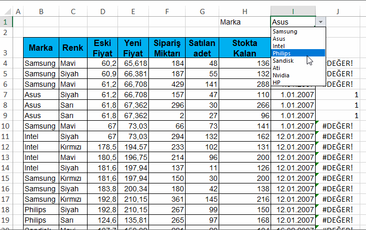Click the Yeni Fiyat header cell
Image resolution: width=366 pixels, height=230 pixels.
pos(133,48)
